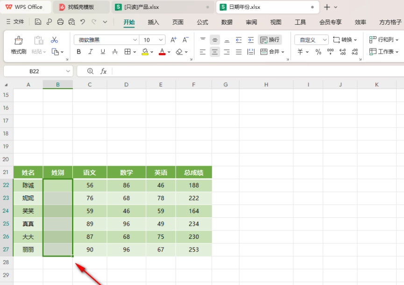This screenshot has height=285, width=404.
Task: Open the 插入 ribbon tab
Action: 153,22
